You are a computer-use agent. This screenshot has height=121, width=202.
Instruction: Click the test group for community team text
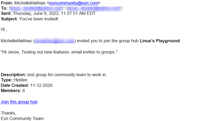[x=66, y=75]
